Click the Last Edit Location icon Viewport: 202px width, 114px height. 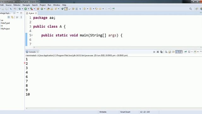coord(97,9)
